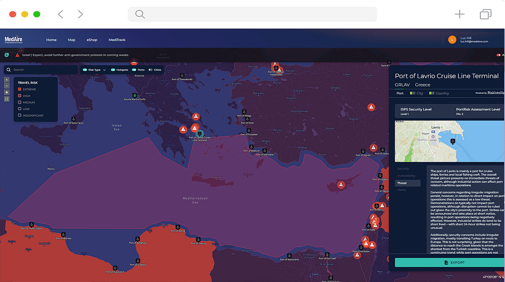This screenshot has width=505, height=282.
Task: Open the Vulnerability section
Action: tap(406, 176)
